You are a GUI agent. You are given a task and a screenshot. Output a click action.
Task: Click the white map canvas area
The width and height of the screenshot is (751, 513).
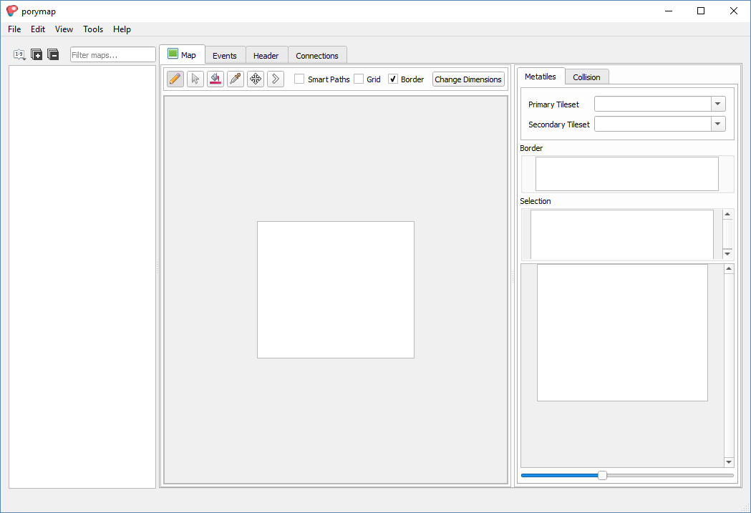pos(336,290)
